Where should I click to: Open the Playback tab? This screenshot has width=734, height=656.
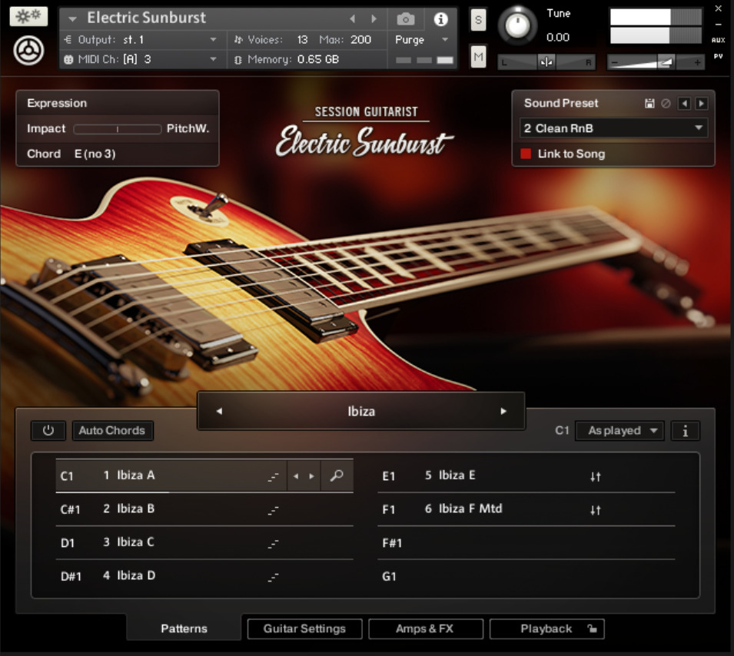pos(546,629)
